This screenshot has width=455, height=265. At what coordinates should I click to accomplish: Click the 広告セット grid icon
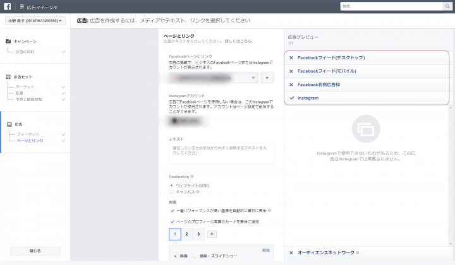8,77
